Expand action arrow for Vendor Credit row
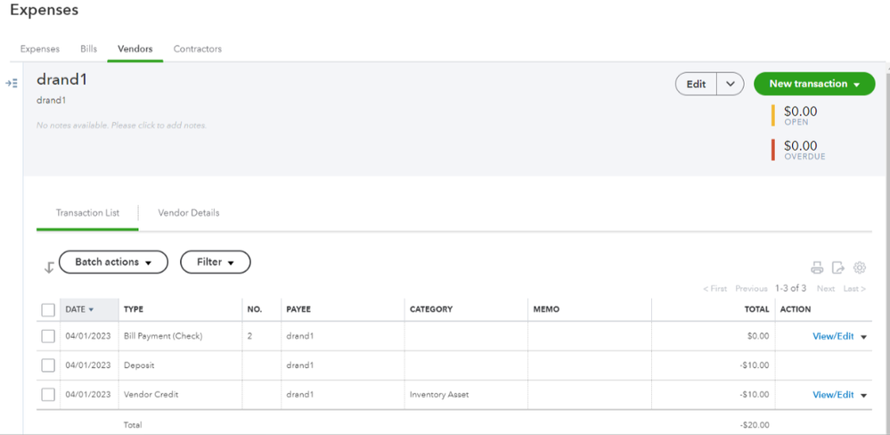Viewport: 890px width, 435px height. [863, 395]
